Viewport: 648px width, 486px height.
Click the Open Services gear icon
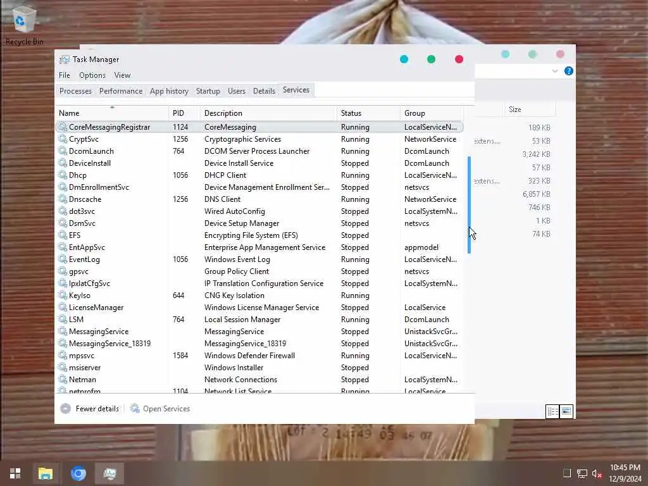(135, 409)
